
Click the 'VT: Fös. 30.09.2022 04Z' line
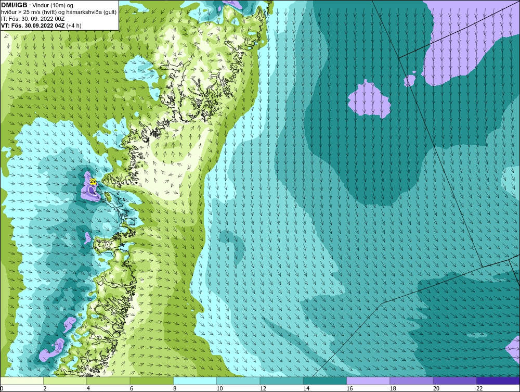coord(33,26)
